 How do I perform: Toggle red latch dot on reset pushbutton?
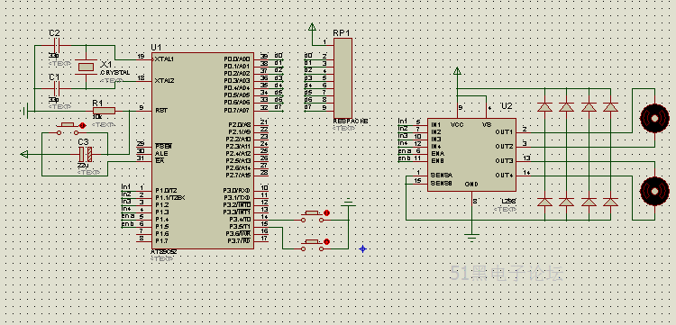pos(82,125)
